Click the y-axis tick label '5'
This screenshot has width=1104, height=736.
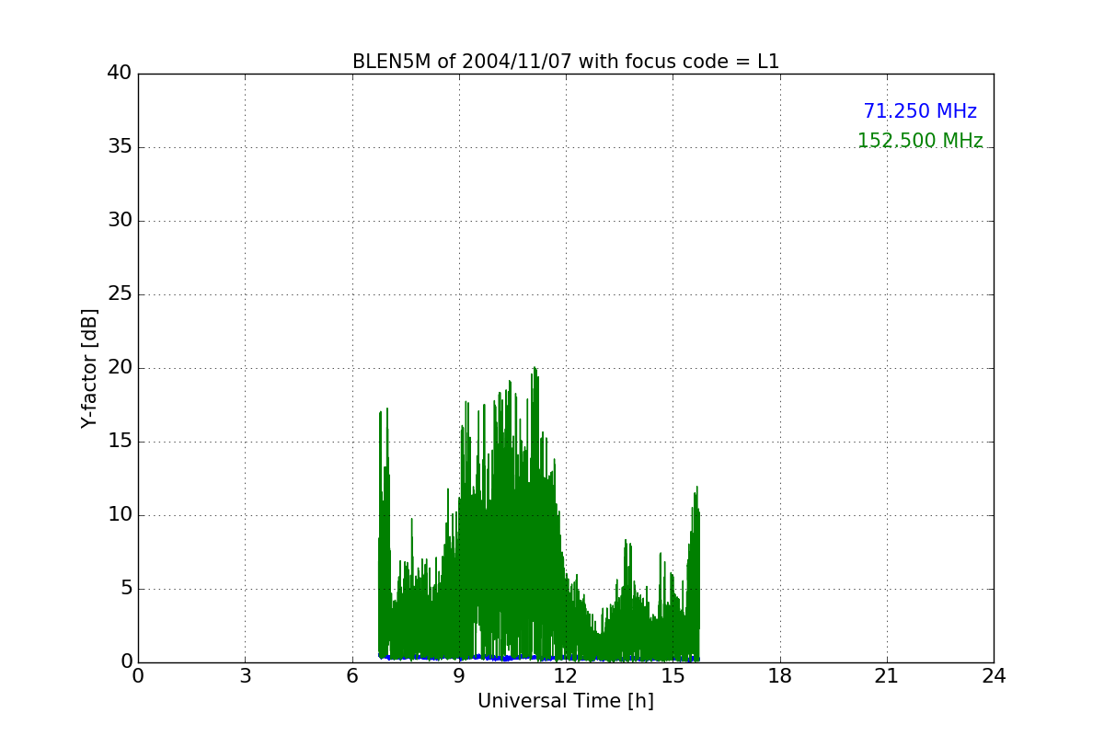[125, 589]
